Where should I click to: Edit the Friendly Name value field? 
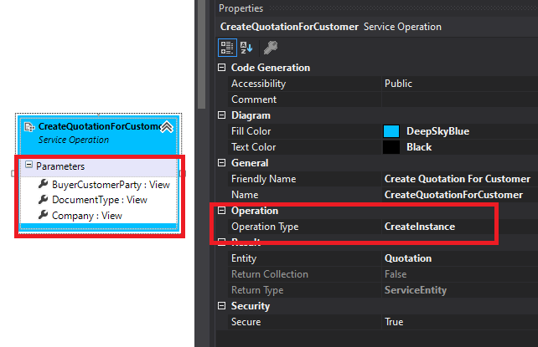[460, 179]
